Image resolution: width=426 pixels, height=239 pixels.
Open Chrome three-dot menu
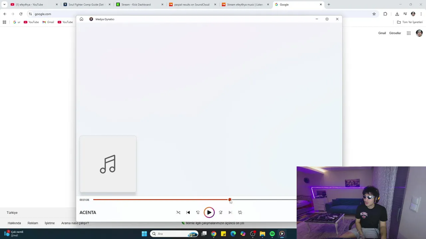click(421, 14)
